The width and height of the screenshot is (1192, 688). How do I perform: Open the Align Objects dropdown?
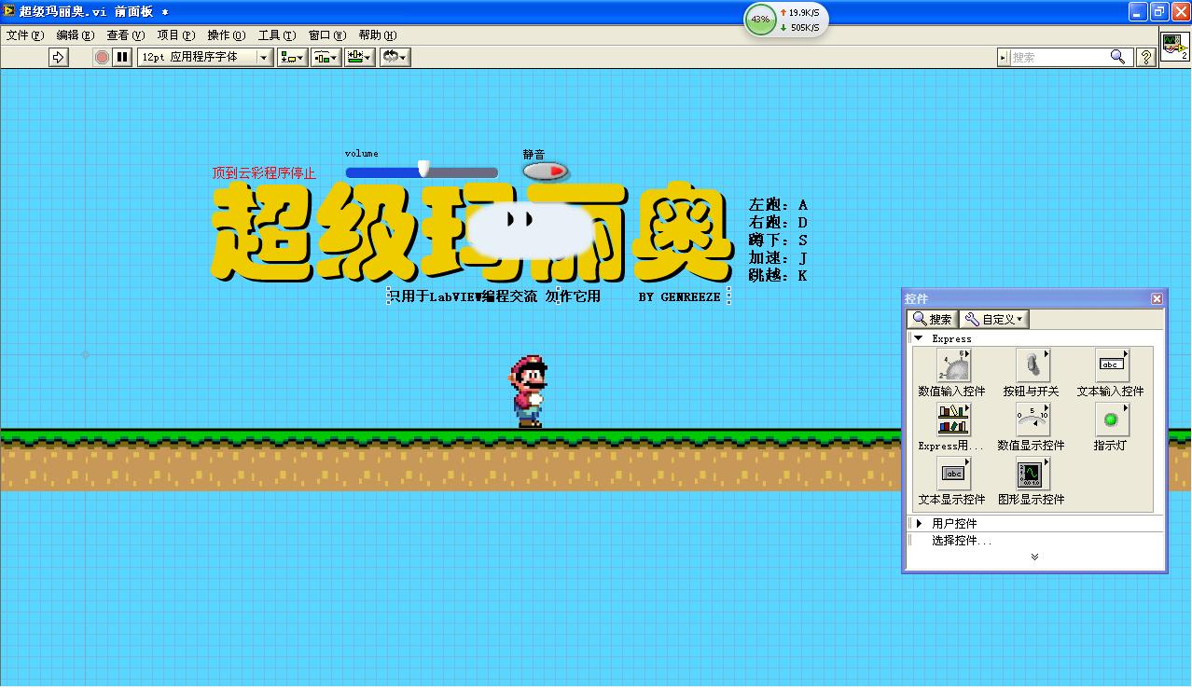click(293, 57)
